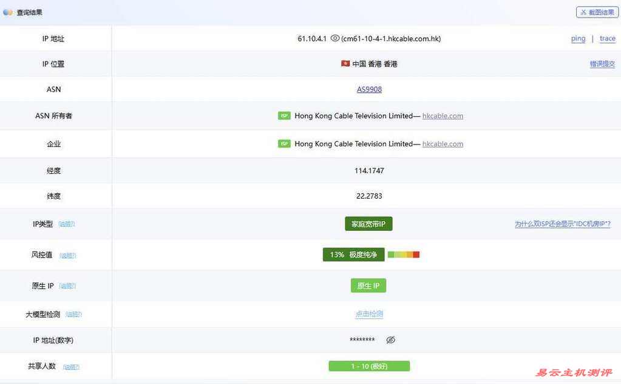621x384 pixels.
Task: Open 说明 help link beside 共享人数
Action: pyautogui.click(x=71, y=367)
